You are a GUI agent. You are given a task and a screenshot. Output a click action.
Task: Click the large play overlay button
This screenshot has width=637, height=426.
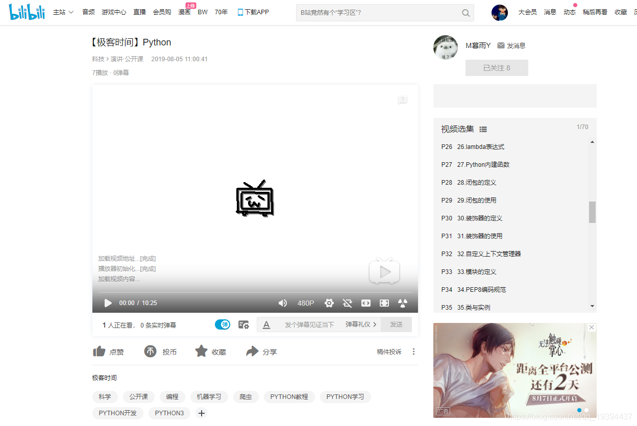click(384, 271)
